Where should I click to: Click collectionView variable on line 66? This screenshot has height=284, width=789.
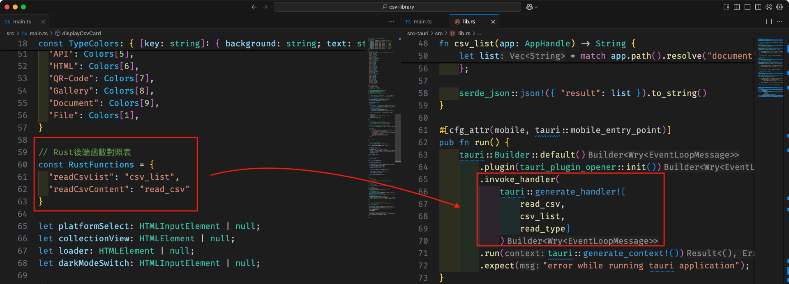click(x=94, y=238)
